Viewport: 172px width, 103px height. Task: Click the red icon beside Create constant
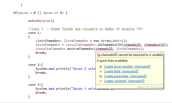click(101, 81)
